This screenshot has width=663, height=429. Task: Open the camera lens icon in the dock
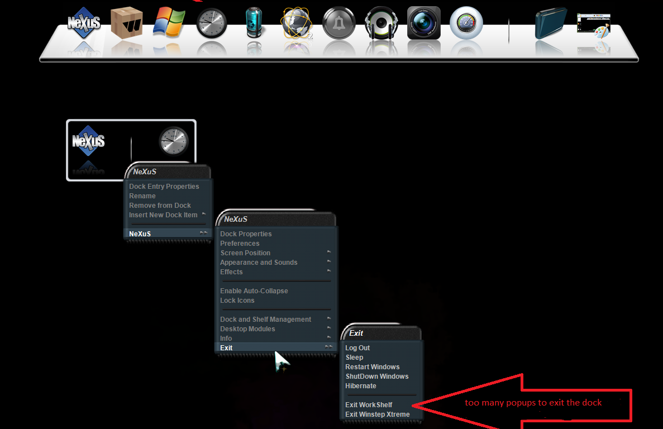pyautogui.click(x=424, y=23)
